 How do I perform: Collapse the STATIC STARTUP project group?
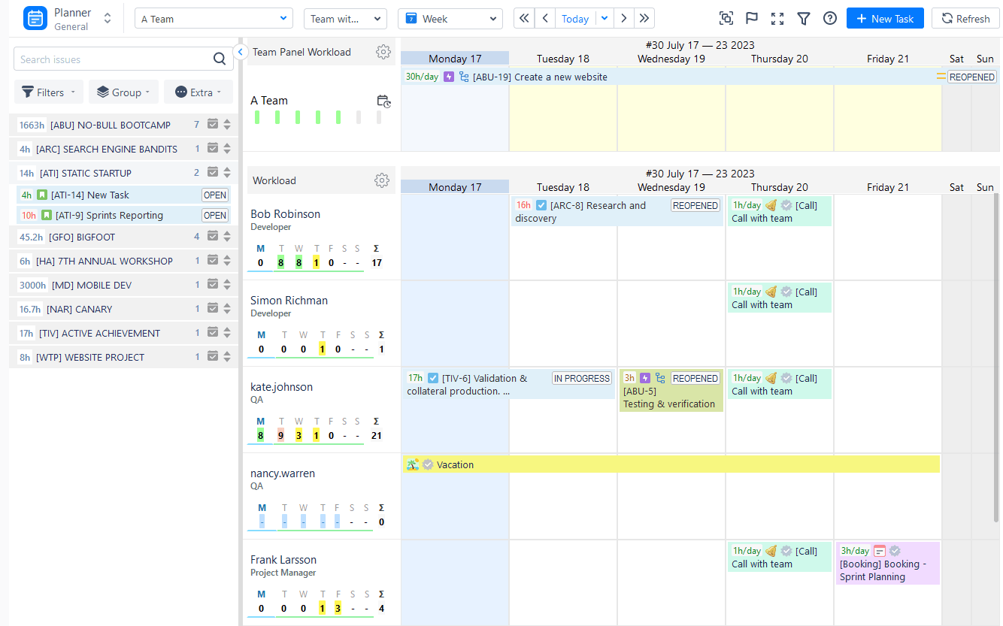pos(227,173)
